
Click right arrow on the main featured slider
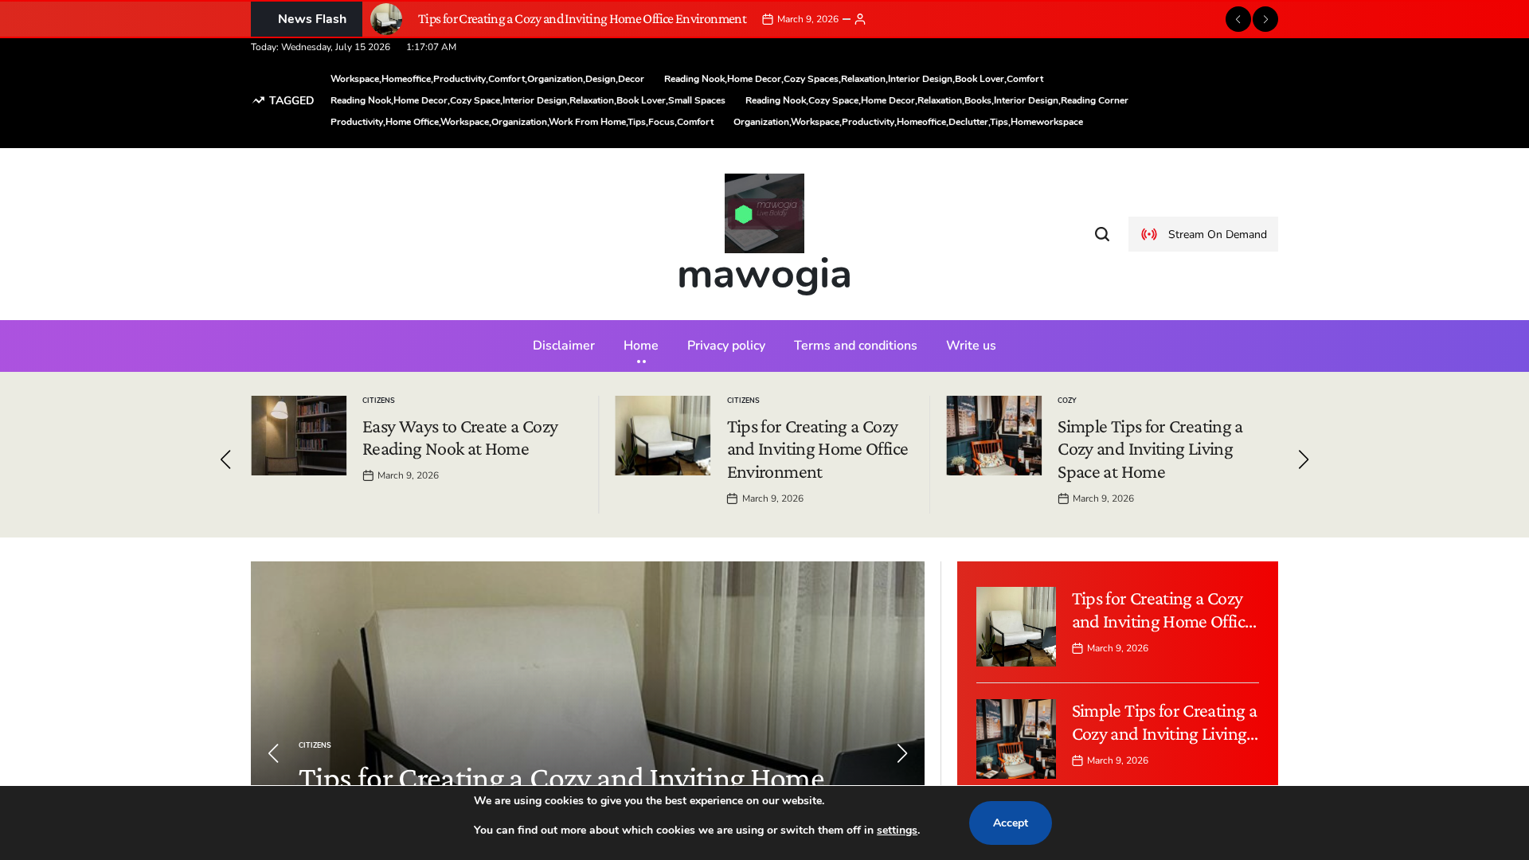click(902, 753)
